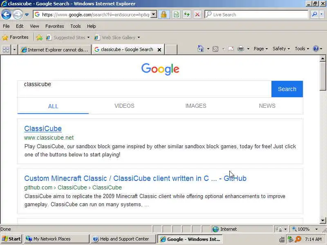
Task: Click the blue Search button
Action: pos(287,89)
